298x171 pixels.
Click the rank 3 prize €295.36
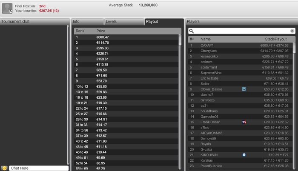click(x=103, y=48)
